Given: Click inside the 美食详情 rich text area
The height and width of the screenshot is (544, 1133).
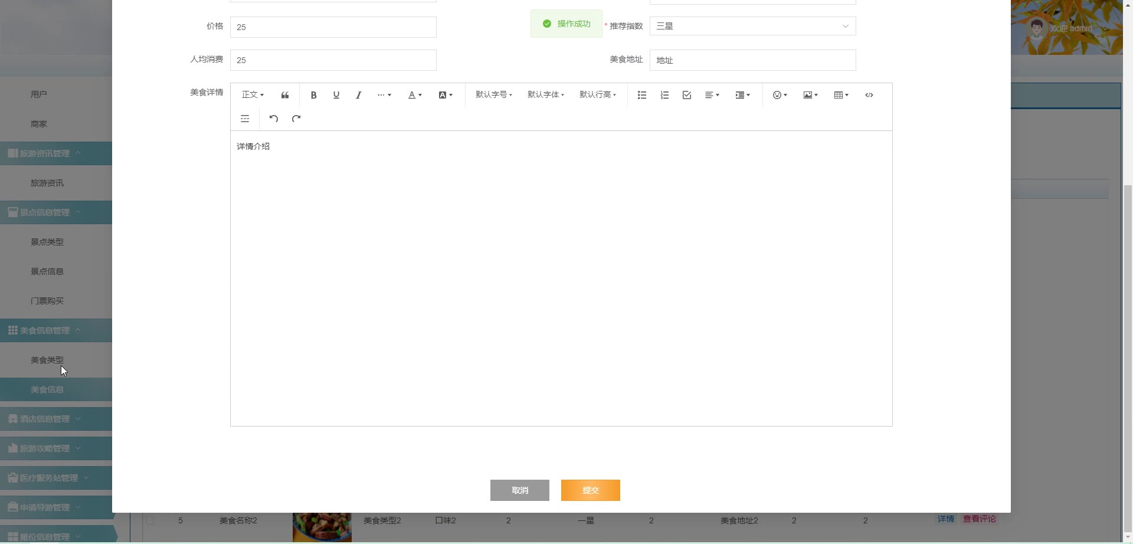Looking at the screenshot, I should coord(561,278).
